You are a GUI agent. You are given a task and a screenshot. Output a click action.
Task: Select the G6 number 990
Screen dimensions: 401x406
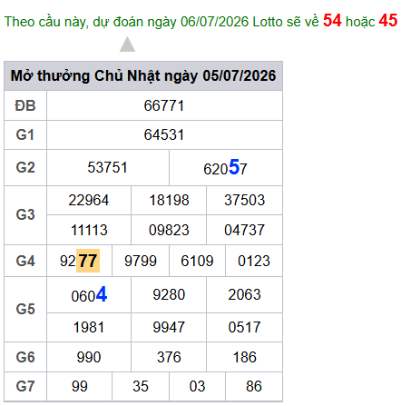coord(89,357)
